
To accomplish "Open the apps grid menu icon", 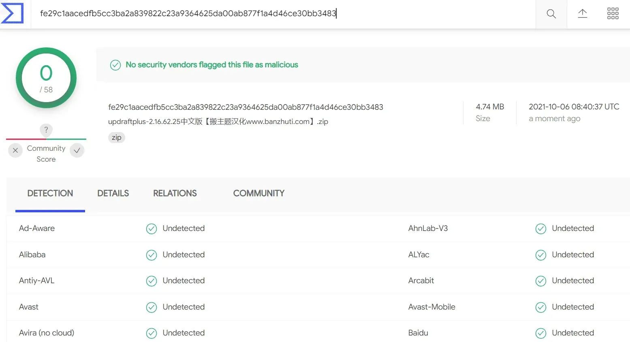I will 613,13.
